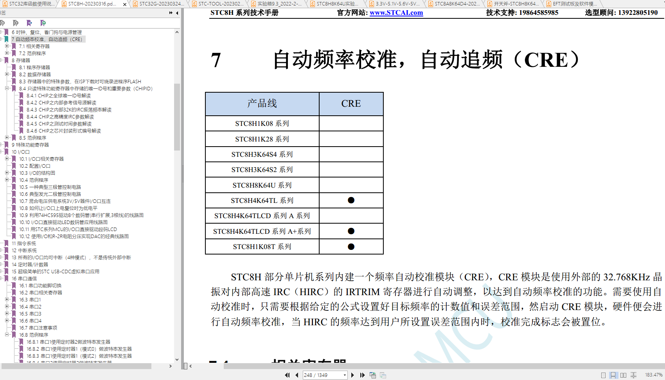Switch to 实验箱9.3_2022-2 tab
The image size is (665, 380).
(277, 4)
